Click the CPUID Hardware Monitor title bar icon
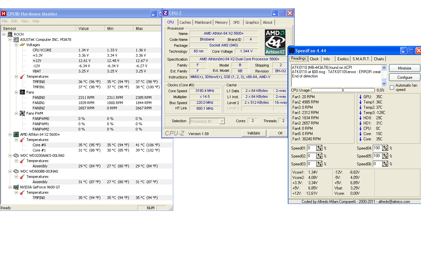Image resolution: width=421 pixels, height=253 pixels. pyautogui.click(x=4, y=14)
